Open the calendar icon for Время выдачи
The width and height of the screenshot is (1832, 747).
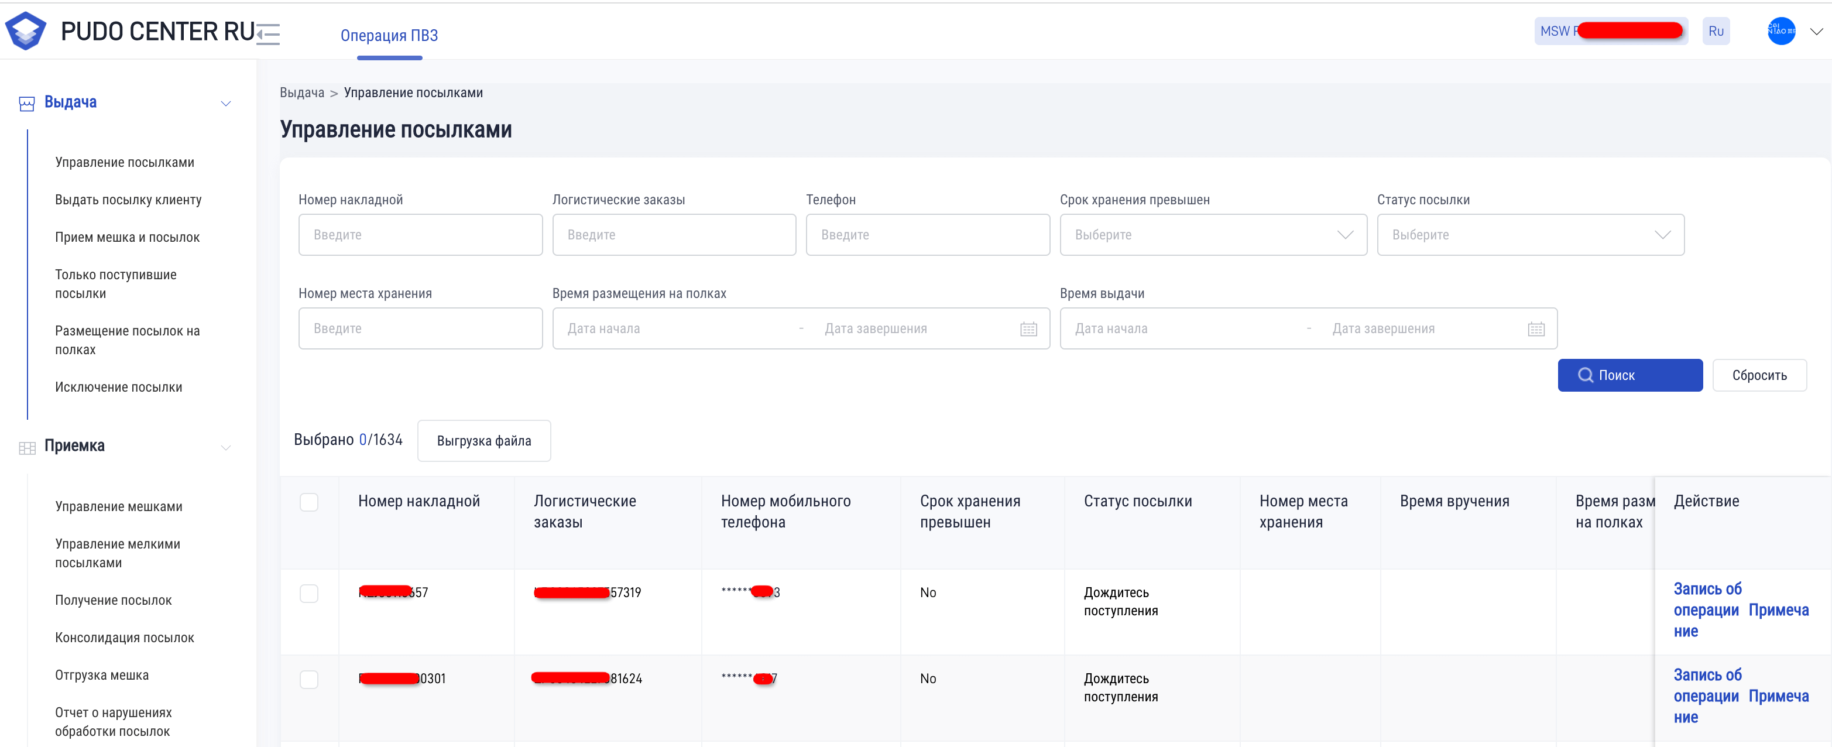pos(1536,328)
